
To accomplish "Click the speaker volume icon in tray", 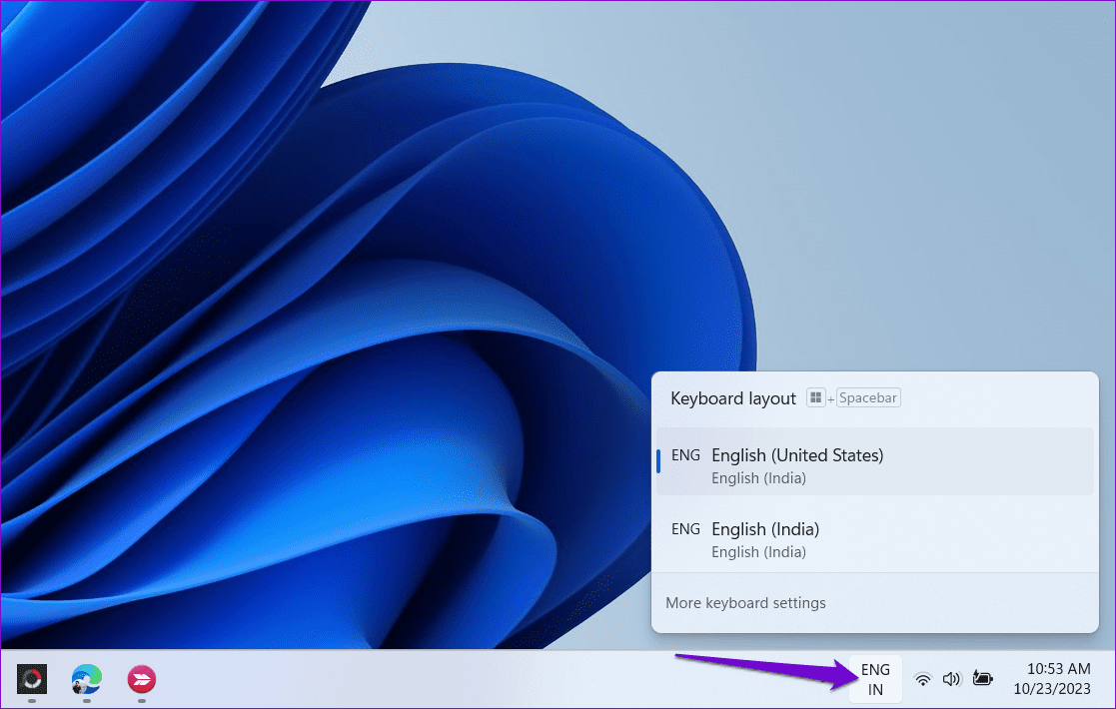I will pos(950,678).
